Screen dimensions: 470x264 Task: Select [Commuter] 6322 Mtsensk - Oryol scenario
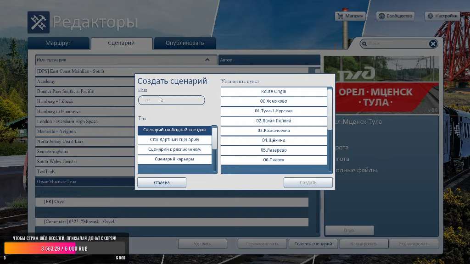pos(172,222)
